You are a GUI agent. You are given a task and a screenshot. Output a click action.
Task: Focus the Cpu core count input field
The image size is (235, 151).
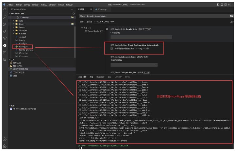pos(141,37)
